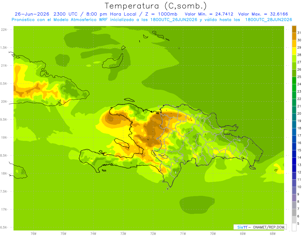Click the 'ONAMET/REP.DOM.' credit label
The width and height of the screenshot is (306, 237).
click(269, 227)
